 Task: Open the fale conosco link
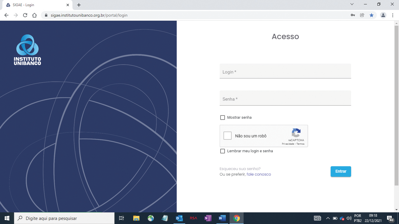click(x=259, y=174)
